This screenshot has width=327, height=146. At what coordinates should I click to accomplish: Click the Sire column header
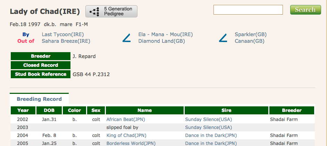coord(226,111)
